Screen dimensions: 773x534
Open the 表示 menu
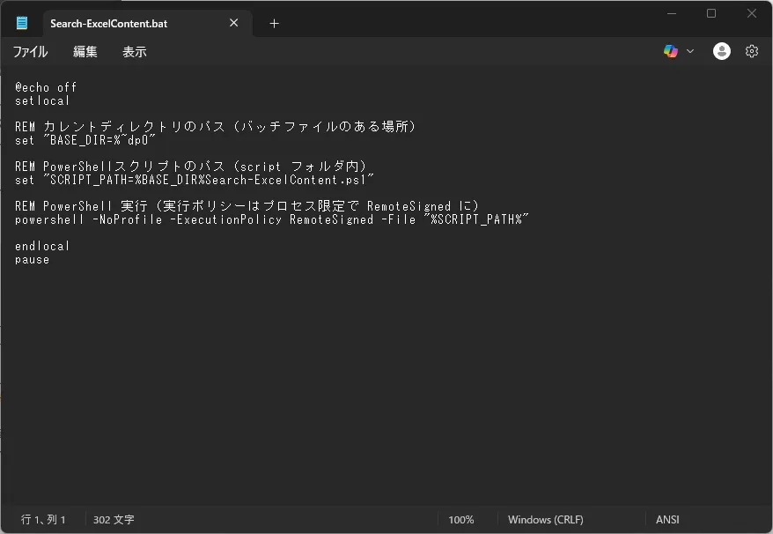[x=134, y=51]
